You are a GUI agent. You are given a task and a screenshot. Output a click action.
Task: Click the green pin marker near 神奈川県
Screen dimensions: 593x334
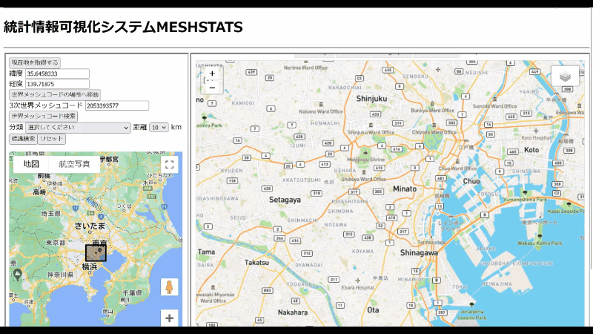pyautogui.click(x=17, y=274)
